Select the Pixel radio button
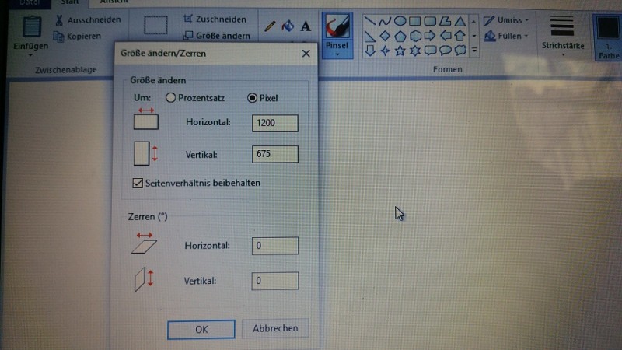The image size is (622, 350). click(x=252, y=98)
